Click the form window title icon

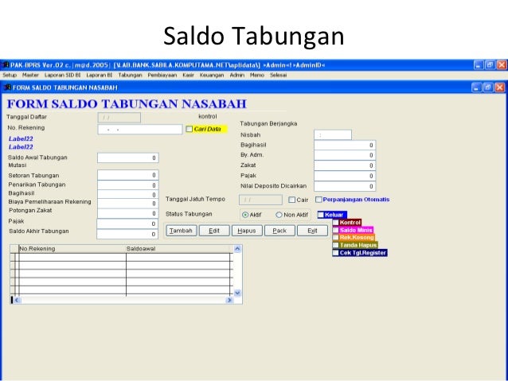click(7, 87)
